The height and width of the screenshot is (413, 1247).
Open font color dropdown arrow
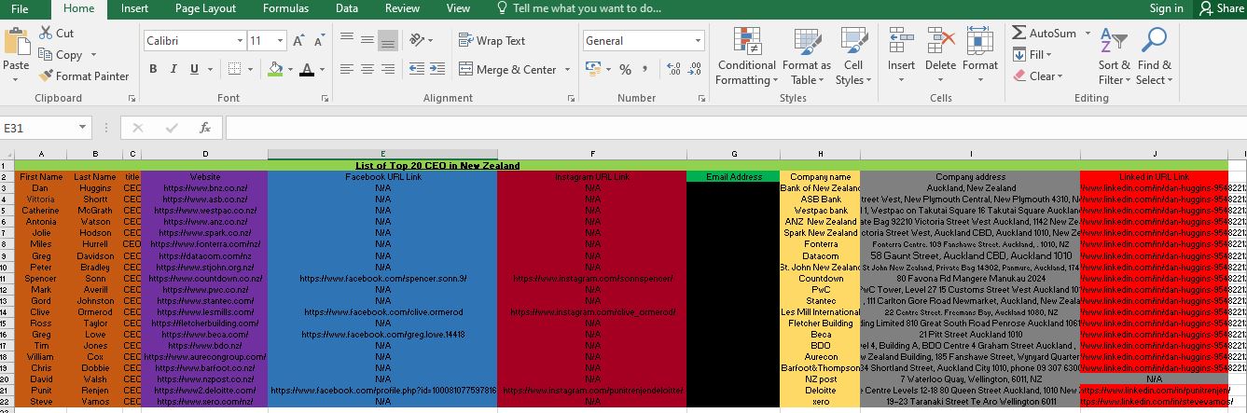[323, 70]
